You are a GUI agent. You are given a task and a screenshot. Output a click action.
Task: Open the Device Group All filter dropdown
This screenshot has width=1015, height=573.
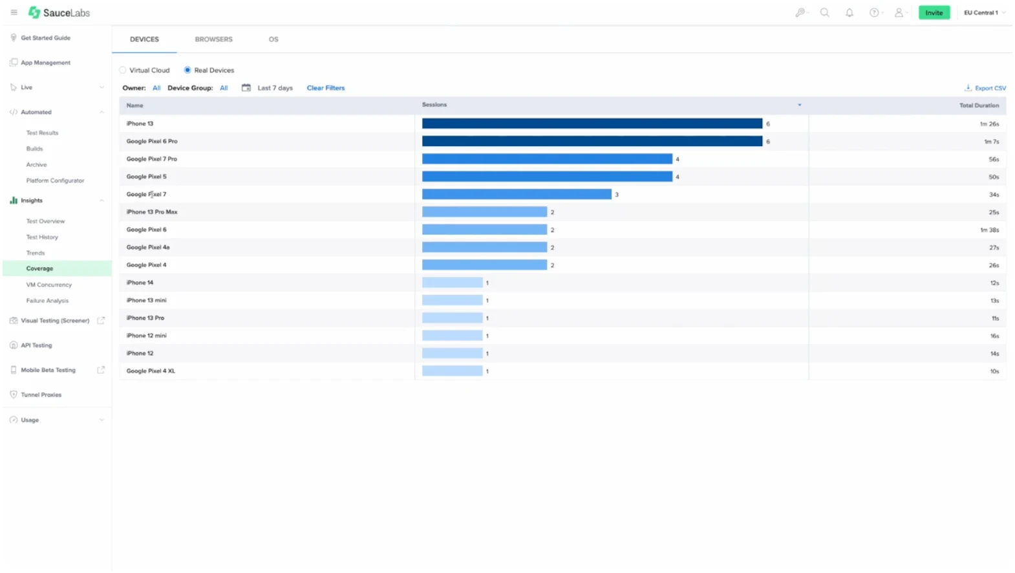[224, 88]
